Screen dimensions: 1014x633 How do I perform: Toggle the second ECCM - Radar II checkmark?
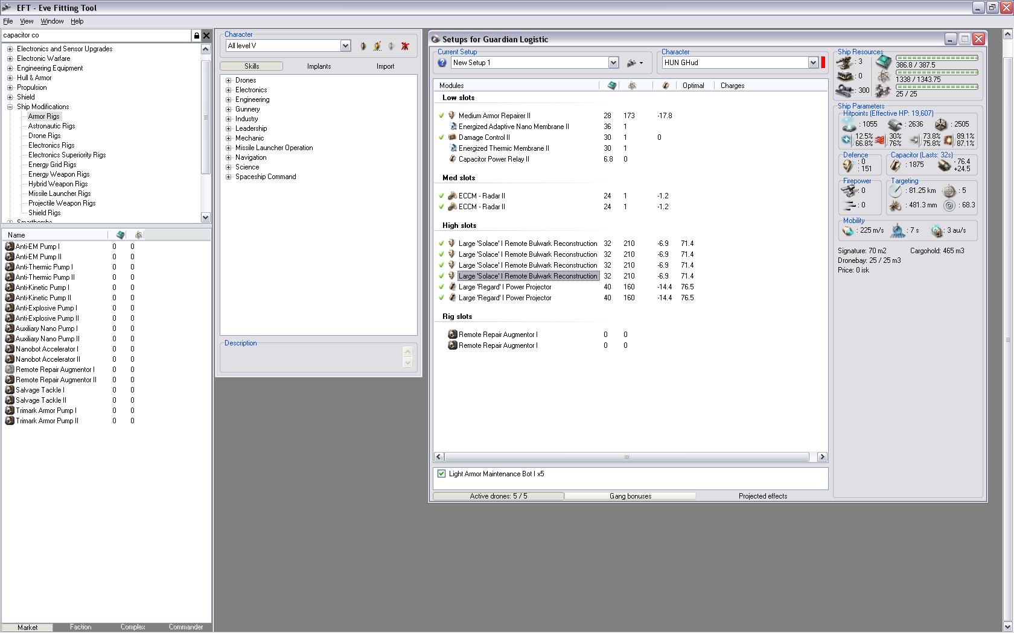441,207
